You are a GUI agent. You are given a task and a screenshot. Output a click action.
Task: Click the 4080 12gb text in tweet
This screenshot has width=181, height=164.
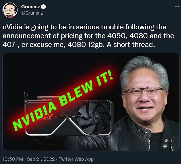pyautogui.click(x=85, y=45)
